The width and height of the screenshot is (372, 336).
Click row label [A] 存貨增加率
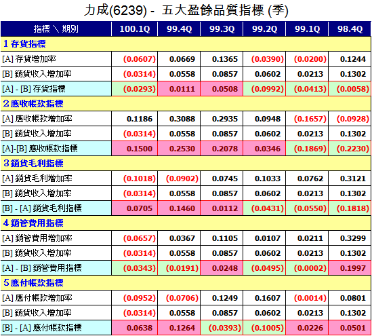29,59
